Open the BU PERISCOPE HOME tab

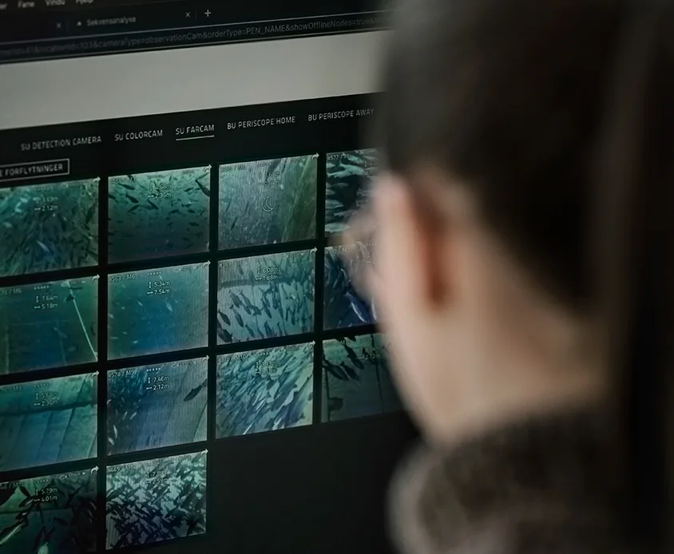[261, 122]
